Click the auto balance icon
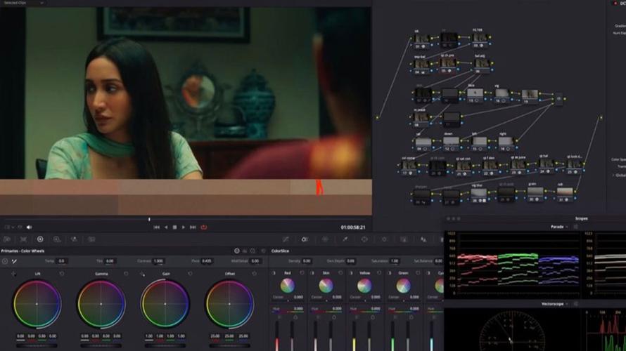626x351 pixels. pyautogui.click(x=5, y=261)
